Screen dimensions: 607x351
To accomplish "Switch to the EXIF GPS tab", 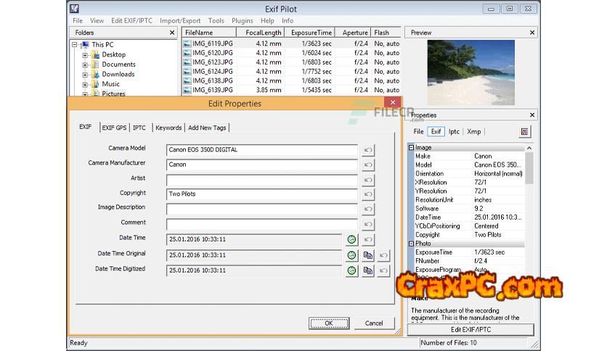I will pos(114,128).
